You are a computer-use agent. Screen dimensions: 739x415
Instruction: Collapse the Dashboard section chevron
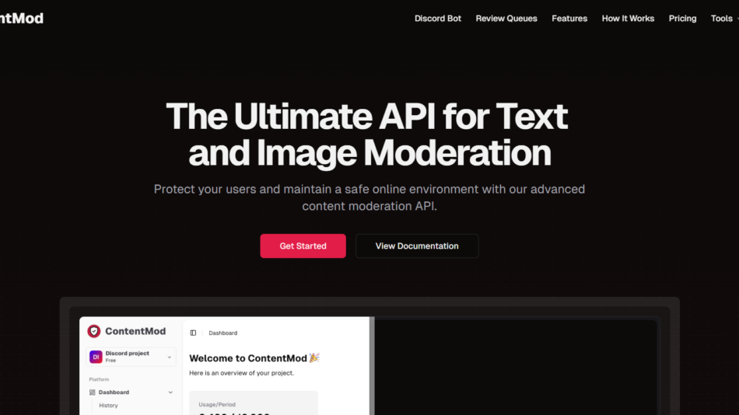pos(170,392)
